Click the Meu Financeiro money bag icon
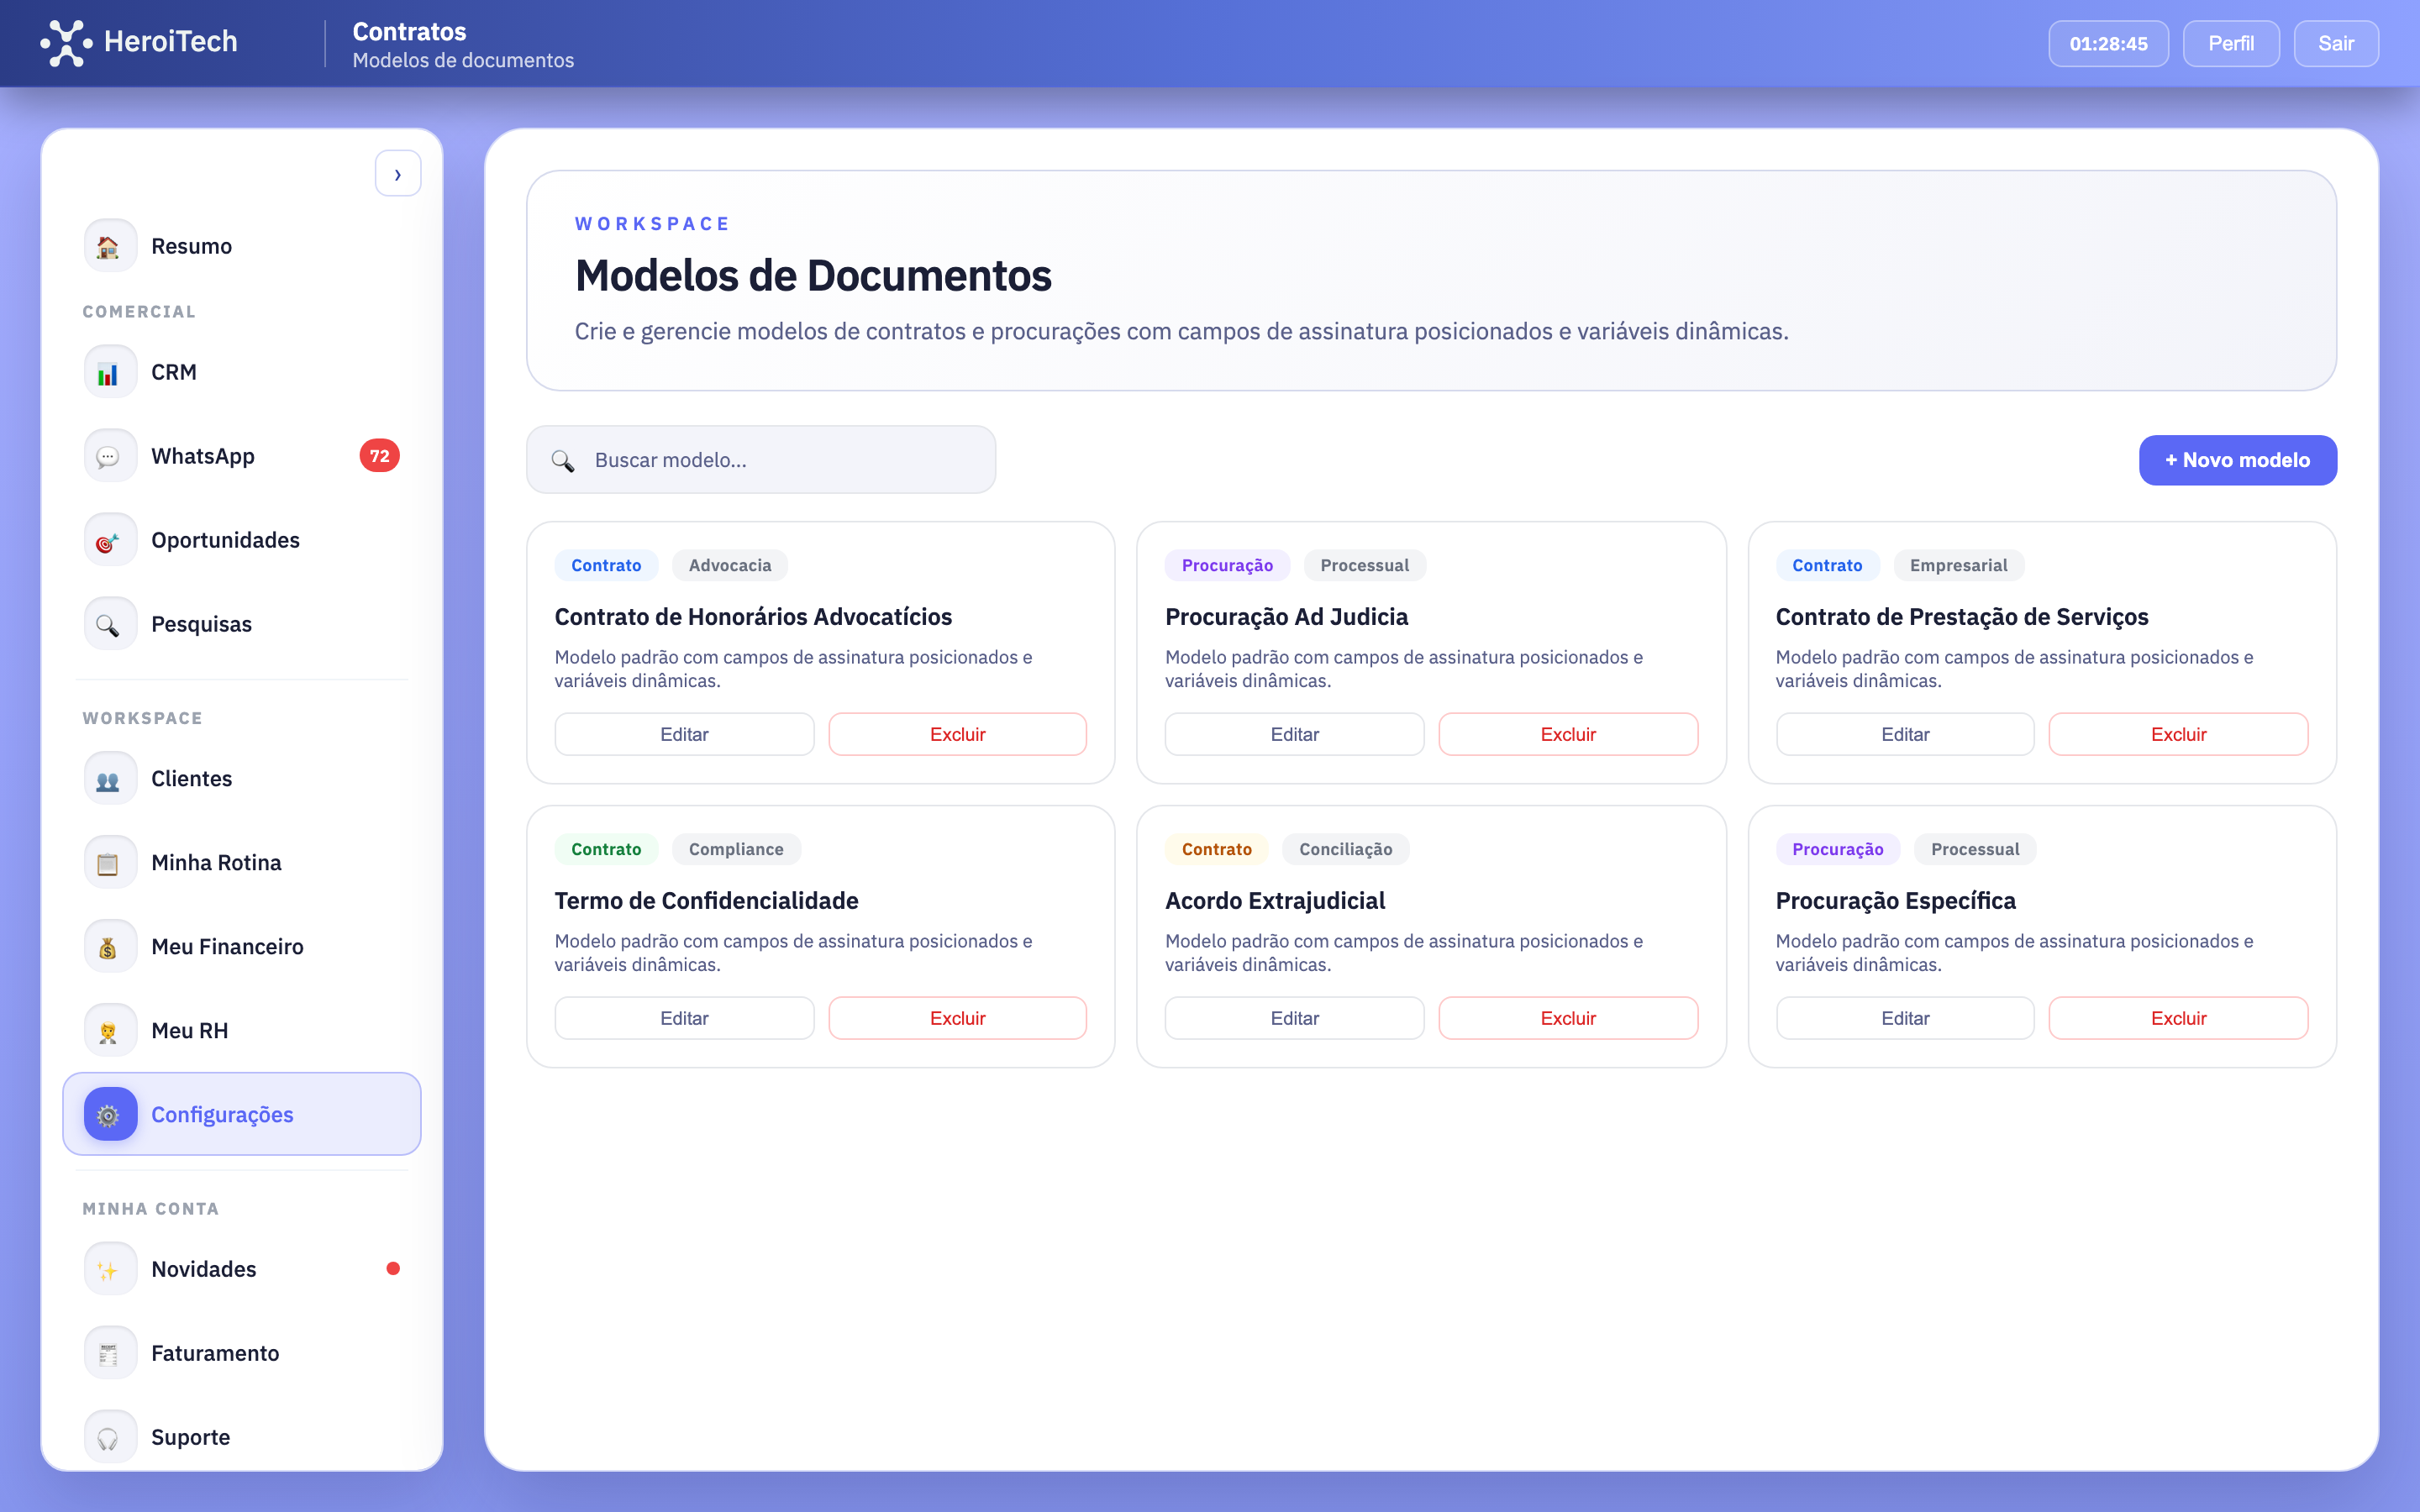The width and height of the screenshot is (2420, 1512). [109, 947]
